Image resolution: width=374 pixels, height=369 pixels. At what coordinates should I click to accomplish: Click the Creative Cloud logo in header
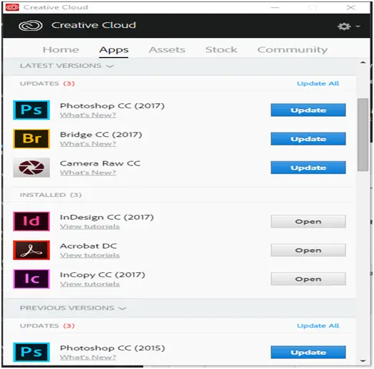[x=31, y=25]
